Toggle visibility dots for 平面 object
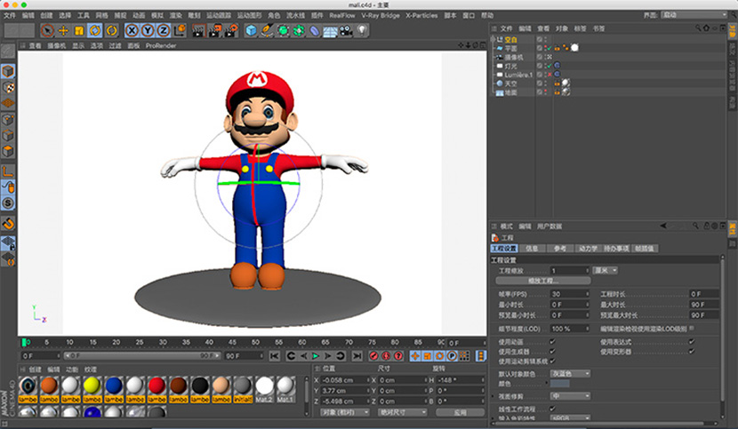This screenshot has height=429, width=738. (x=546, y=48)
